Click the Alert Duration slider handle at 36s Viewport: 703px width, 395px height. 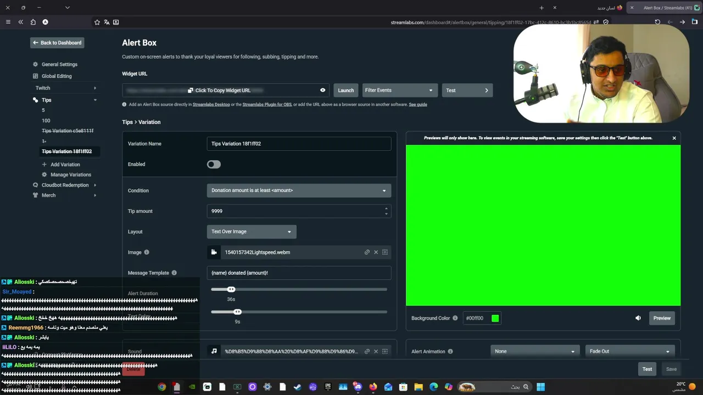click(x=231, y=289)
